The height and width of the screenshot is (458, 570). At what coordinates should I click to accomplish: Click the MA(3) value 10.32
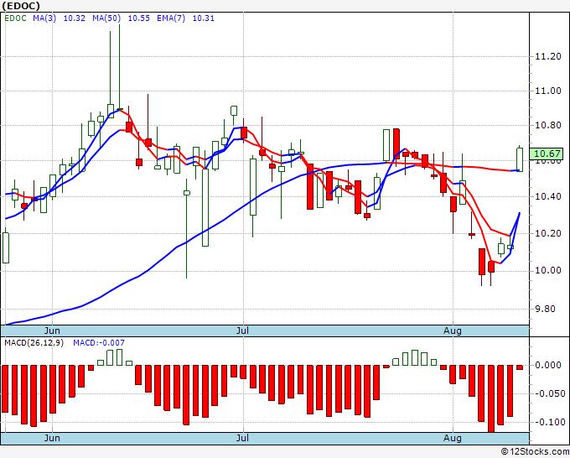pyautogui.click(x=74, y=18)
